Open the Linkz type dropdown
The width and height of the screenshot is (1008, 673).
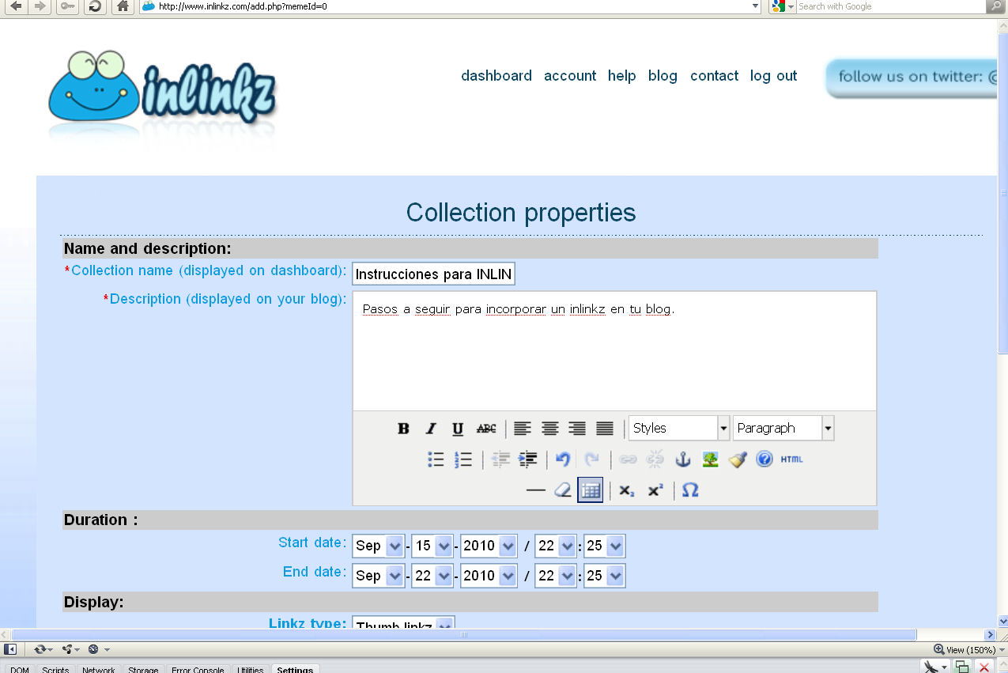pyautogui.click(x=403, y=625)
